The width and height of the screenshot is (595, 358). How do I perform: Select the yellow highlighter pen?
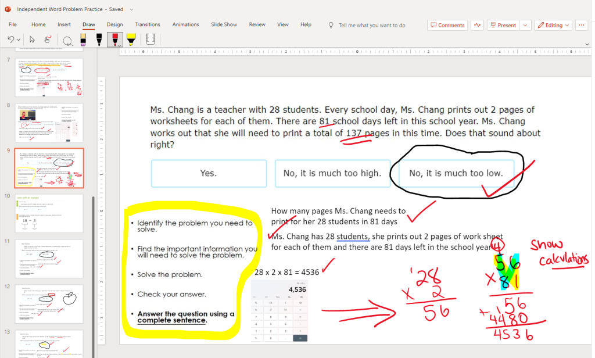click(131, 40)
